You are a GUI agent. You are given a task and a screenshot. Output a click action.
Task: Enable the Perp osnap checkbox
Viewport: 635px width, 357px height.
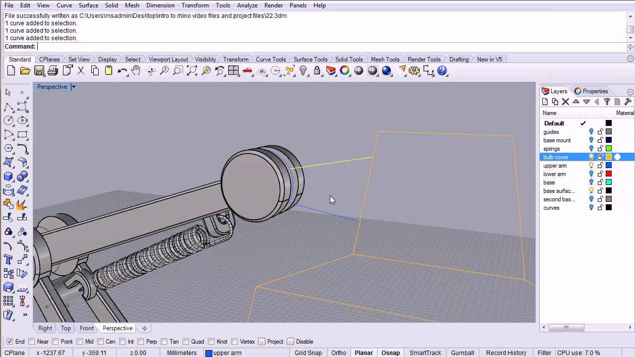pyautogui.click(x=141, y=342)
